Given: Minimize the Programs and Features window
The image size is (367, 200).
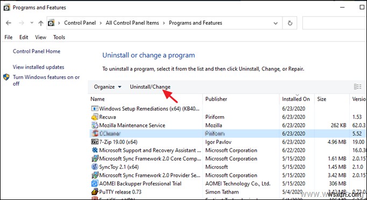Looking at the screenshot, I should point(342,7).
